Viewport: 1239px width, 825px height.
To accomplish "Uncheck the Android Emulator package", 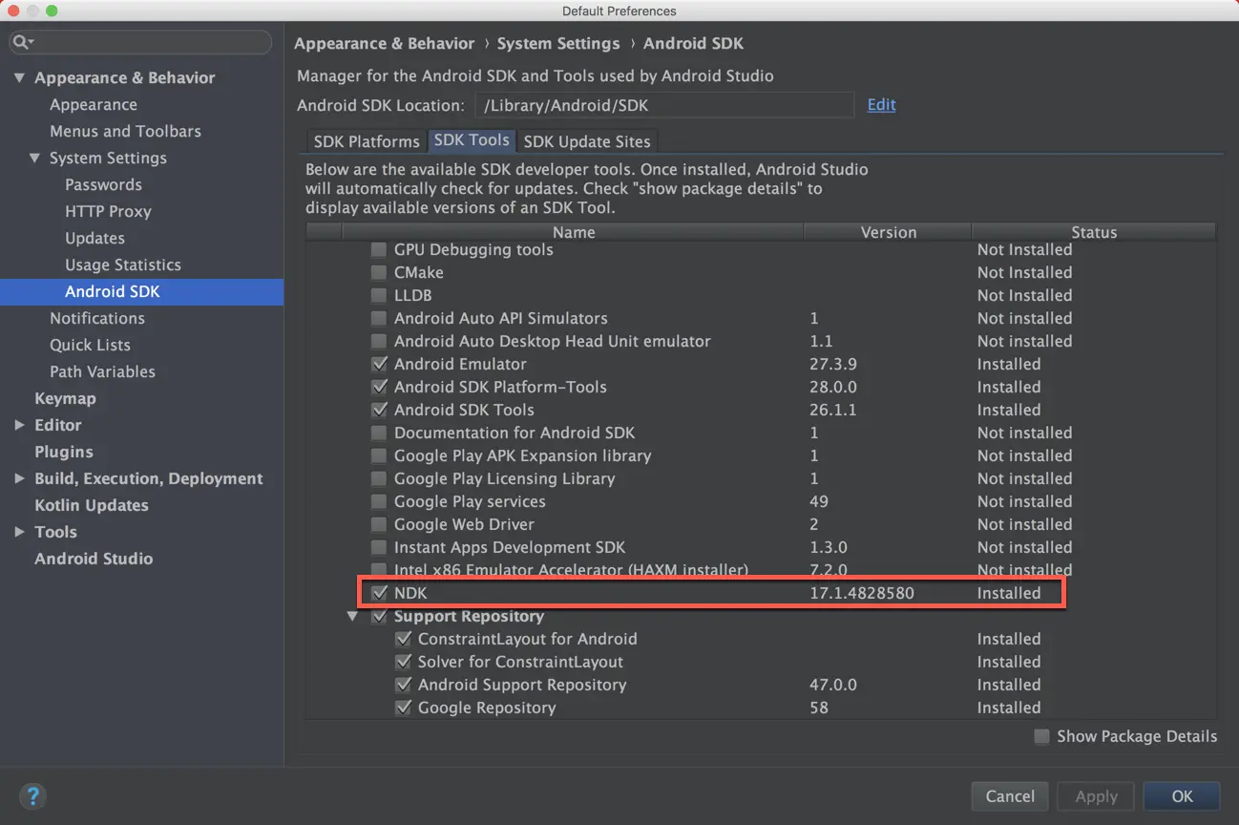I will pyautogui.click(x=379, y=364).
